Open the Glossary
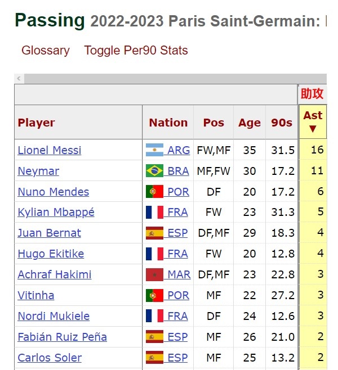This screenshot has width=338, height=370. pos(46,50)
